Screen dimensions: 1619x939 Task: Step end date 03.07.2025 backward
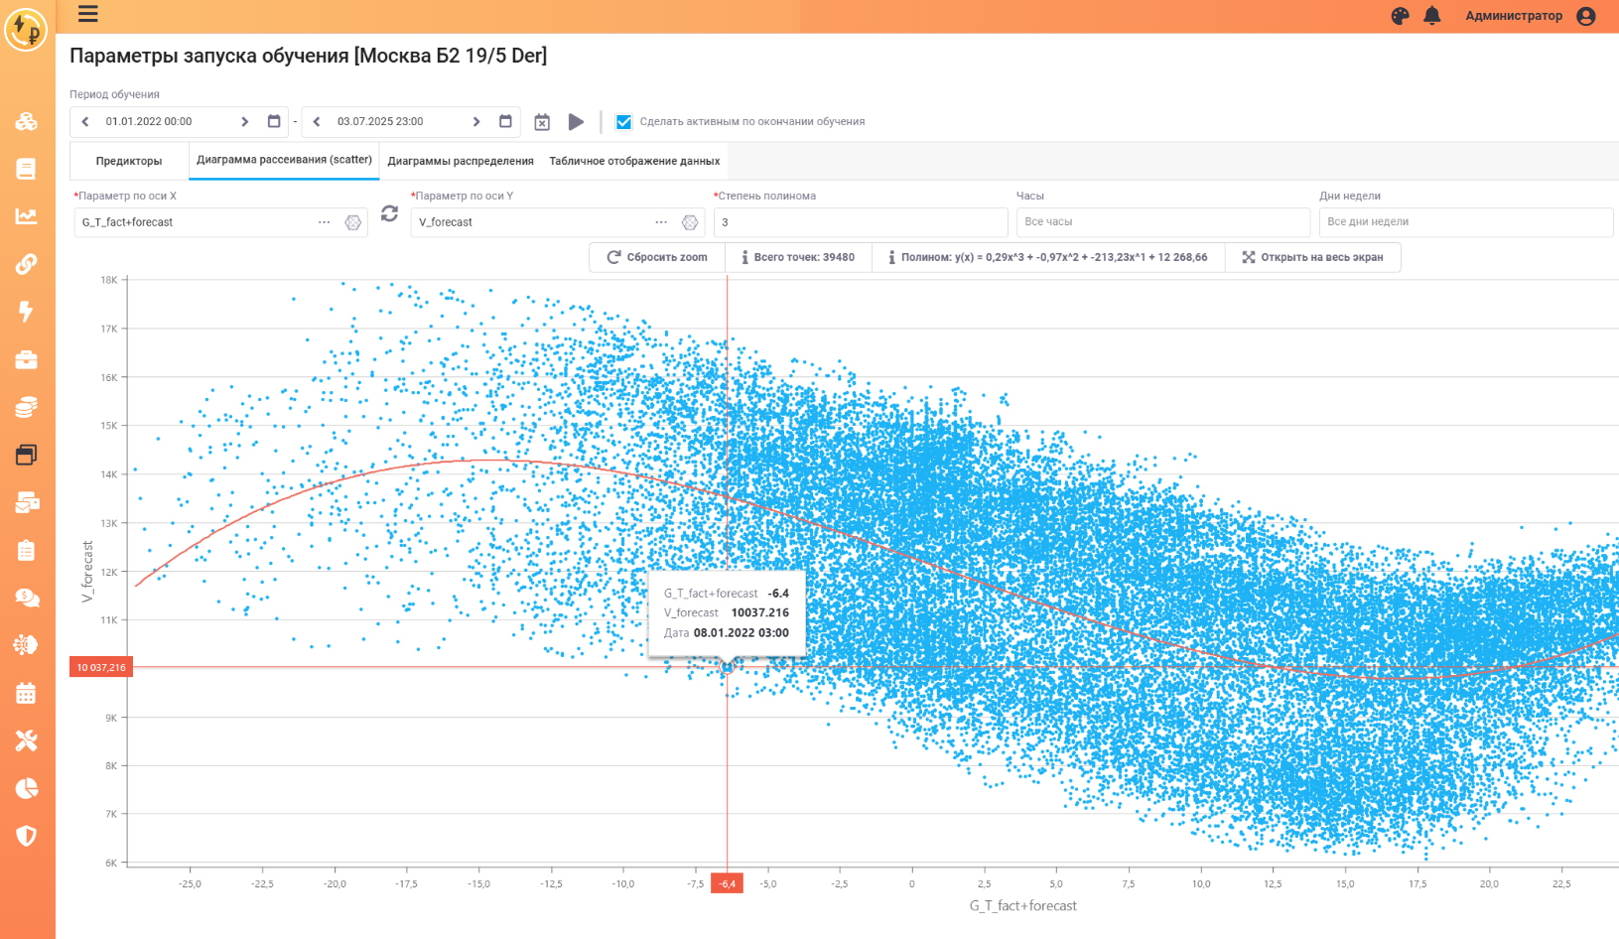pyautogui.click(x=317, y=122)
